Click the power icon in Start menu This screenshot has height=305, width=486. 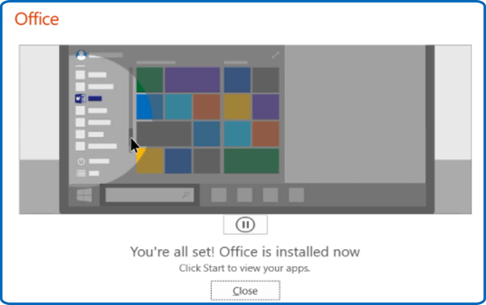point(81,161)
